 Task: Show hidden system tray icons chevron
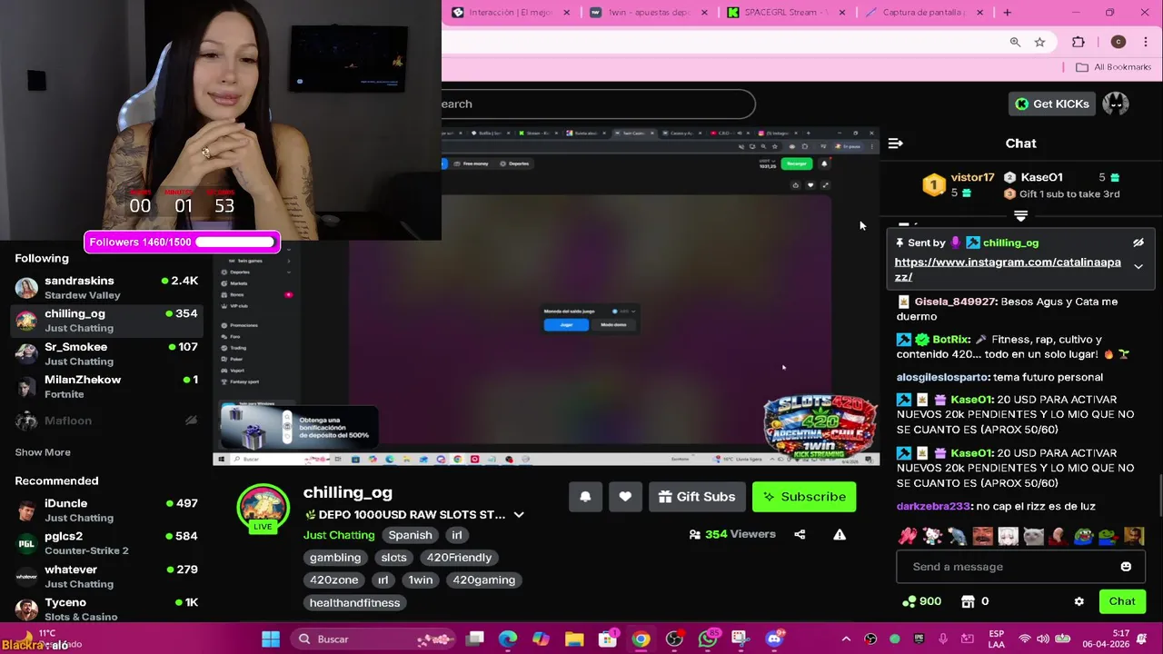coord(846,639)
